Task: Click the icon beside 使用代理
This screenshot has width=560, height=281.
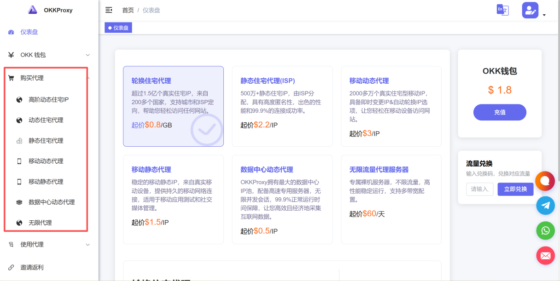Action: pyautogui.click(x=11, y=245)
